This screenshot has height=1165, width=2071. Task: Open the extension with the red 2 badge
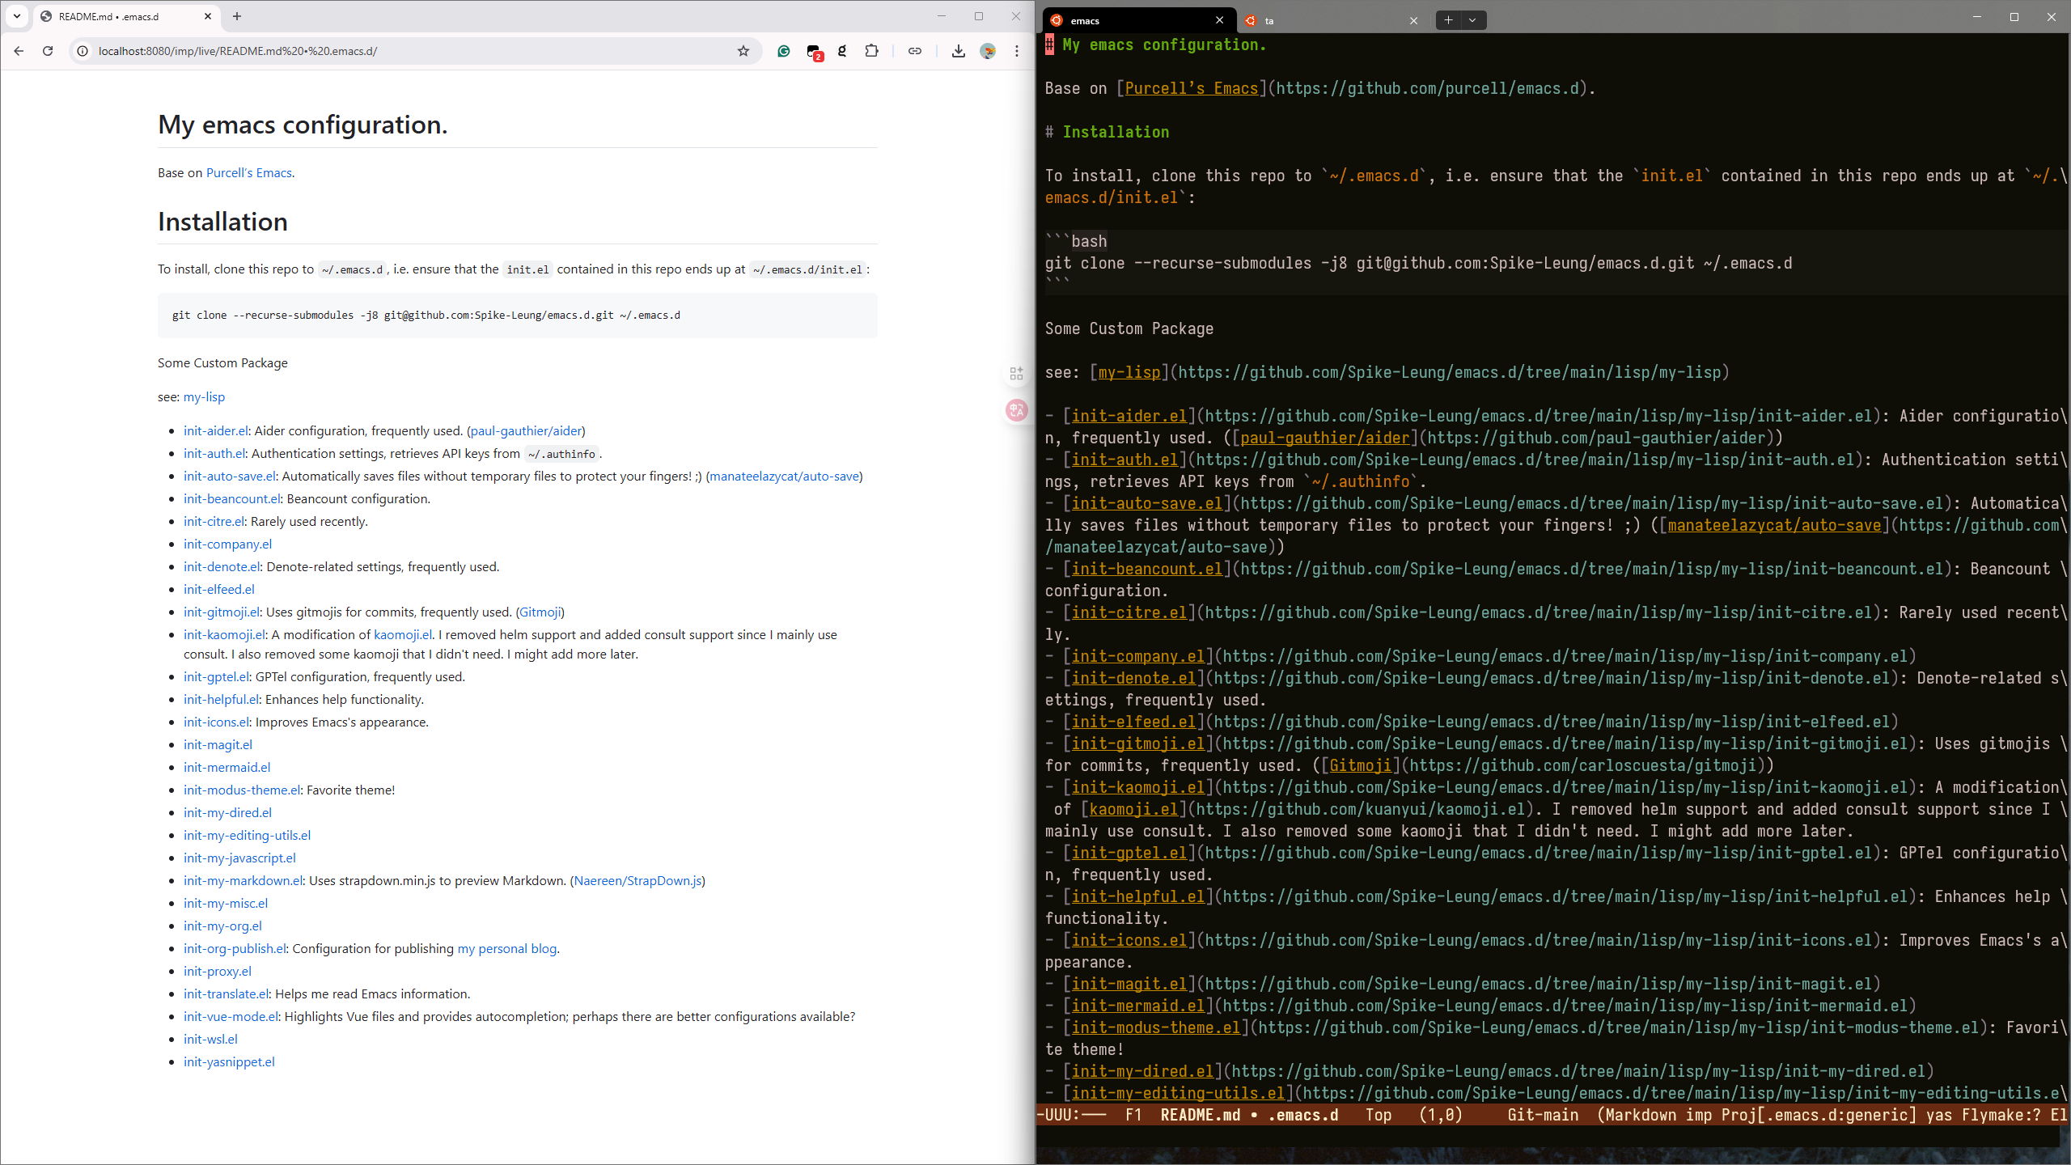click(815, 52)
